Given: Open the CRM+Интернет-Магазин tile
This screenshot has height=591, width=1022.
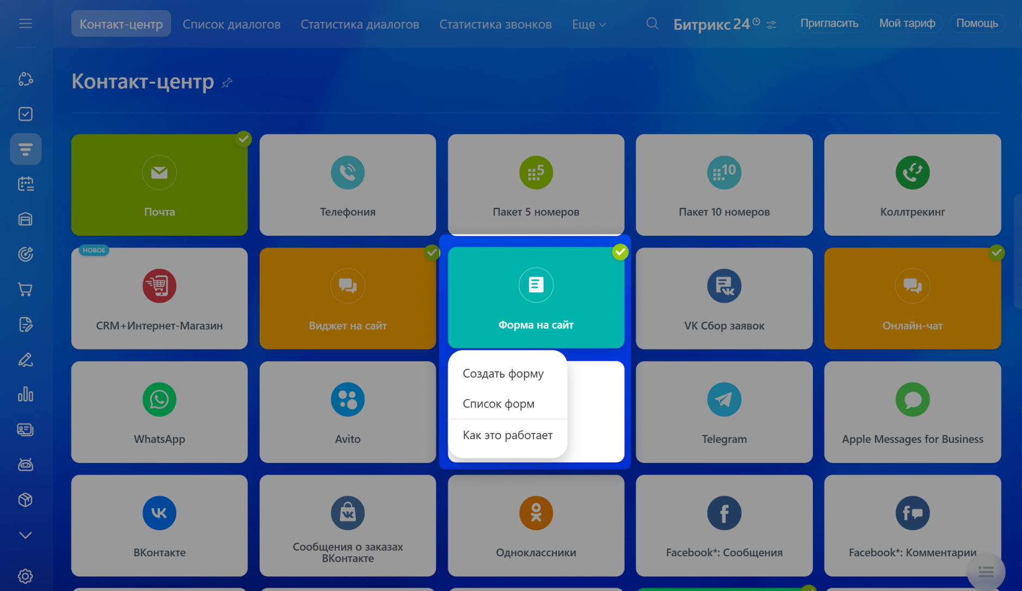Looking at the screenshot, I should click(159, 298).
